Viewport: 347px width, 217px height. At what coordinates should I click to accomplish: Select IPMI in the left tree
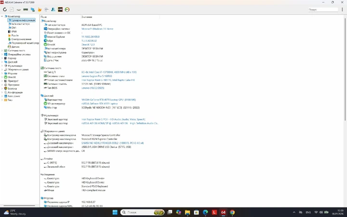14,31
